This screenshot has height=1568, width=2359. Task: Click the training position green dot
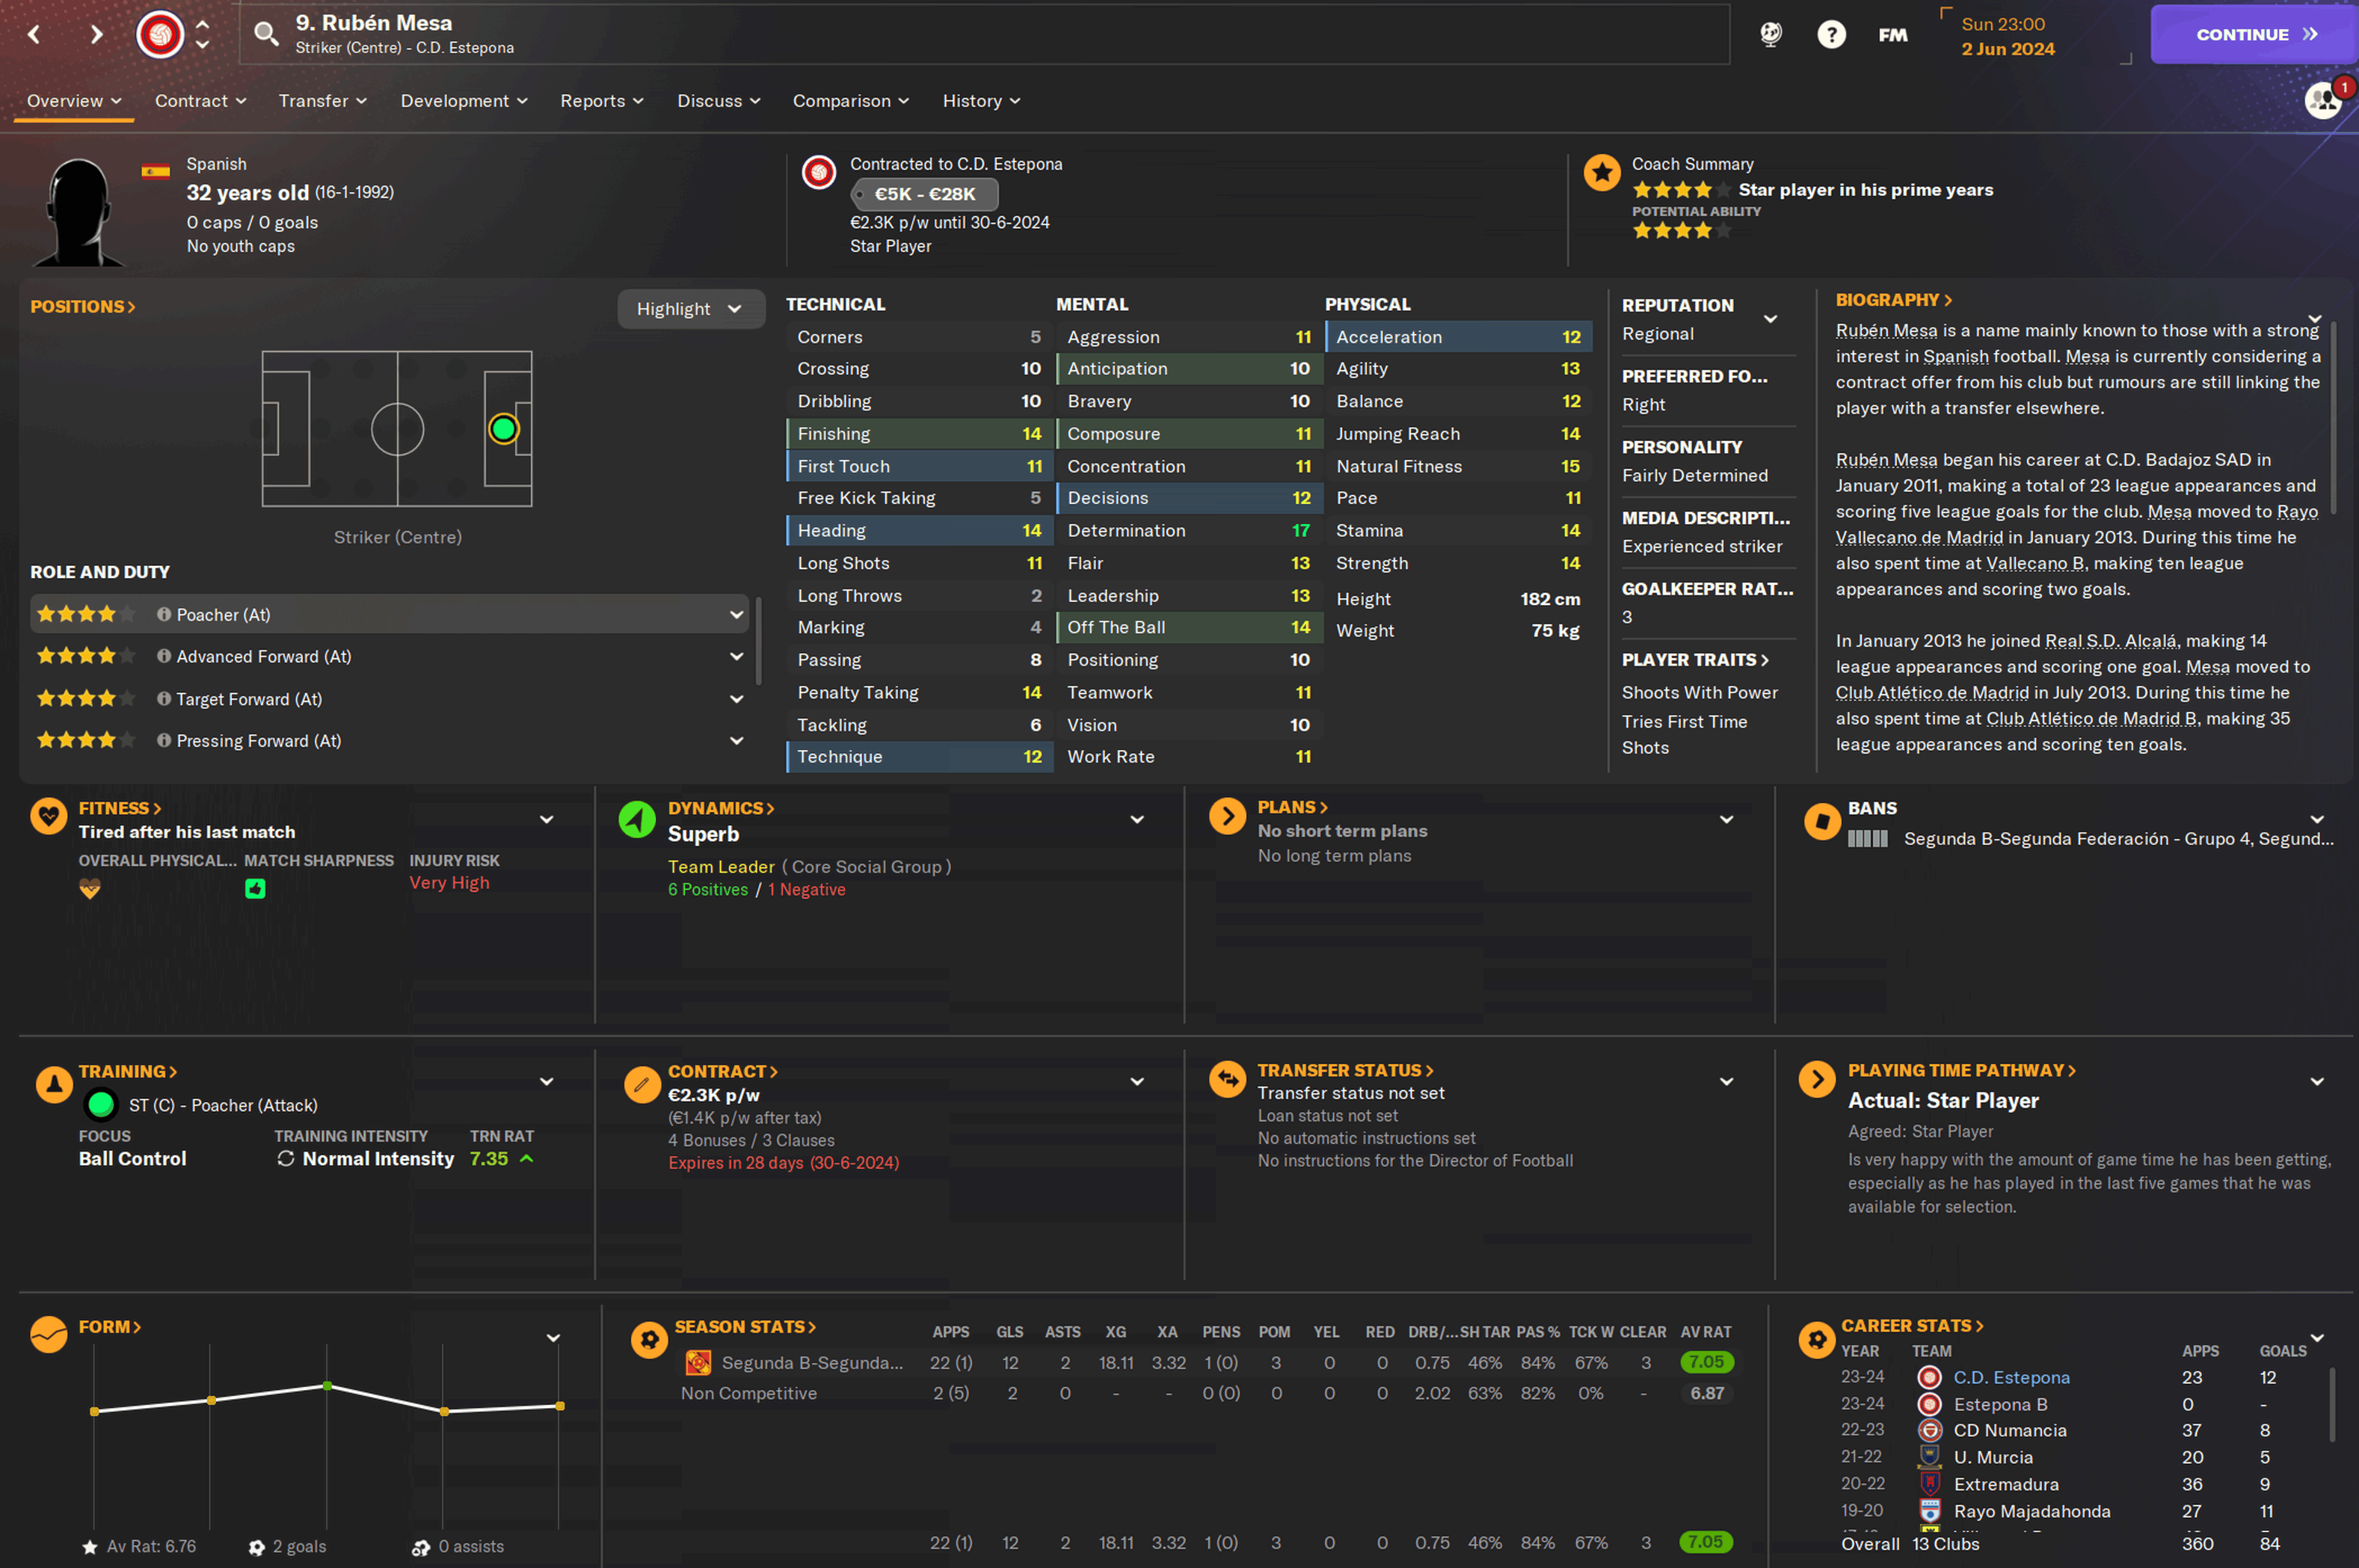tap(100, 1105)
